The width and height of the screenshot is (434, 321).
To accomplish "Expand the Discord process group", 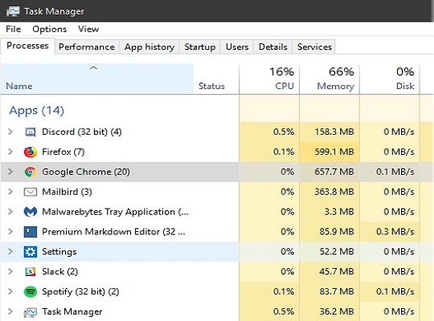I will [10, 132].
